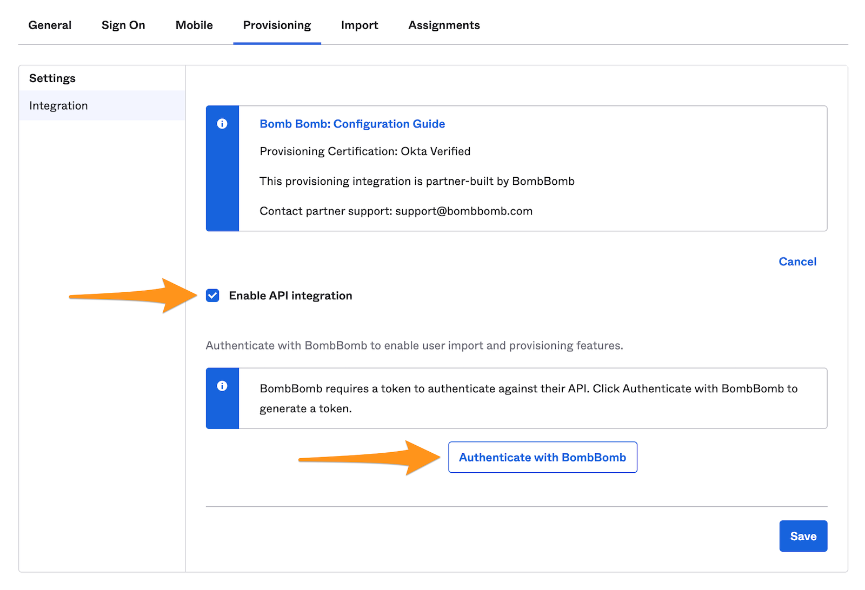Switch to the Sign On tab

tap(123, 25)
